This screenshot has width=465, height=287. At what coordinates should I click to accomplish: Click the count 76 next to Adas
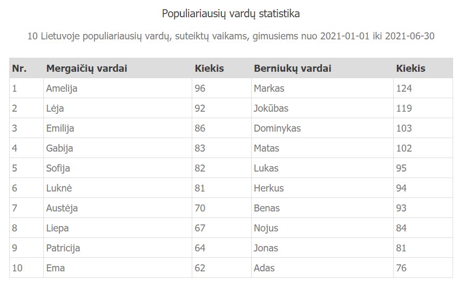click(x=401, y=268)
